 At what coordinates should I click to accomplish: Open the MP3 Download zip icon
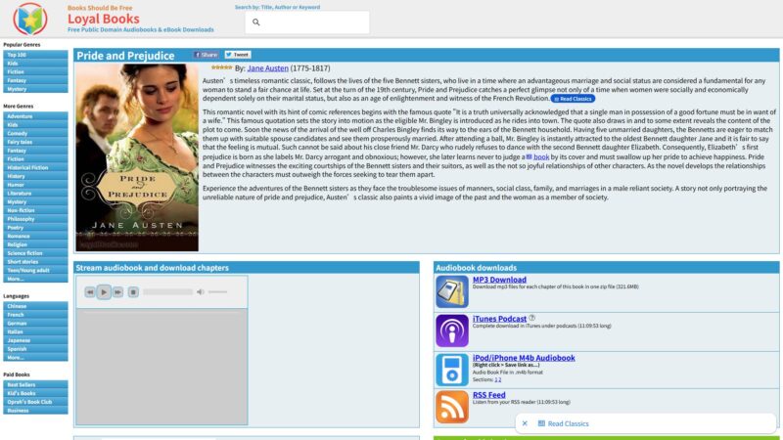pyautogui.click(x=452, y=291)
